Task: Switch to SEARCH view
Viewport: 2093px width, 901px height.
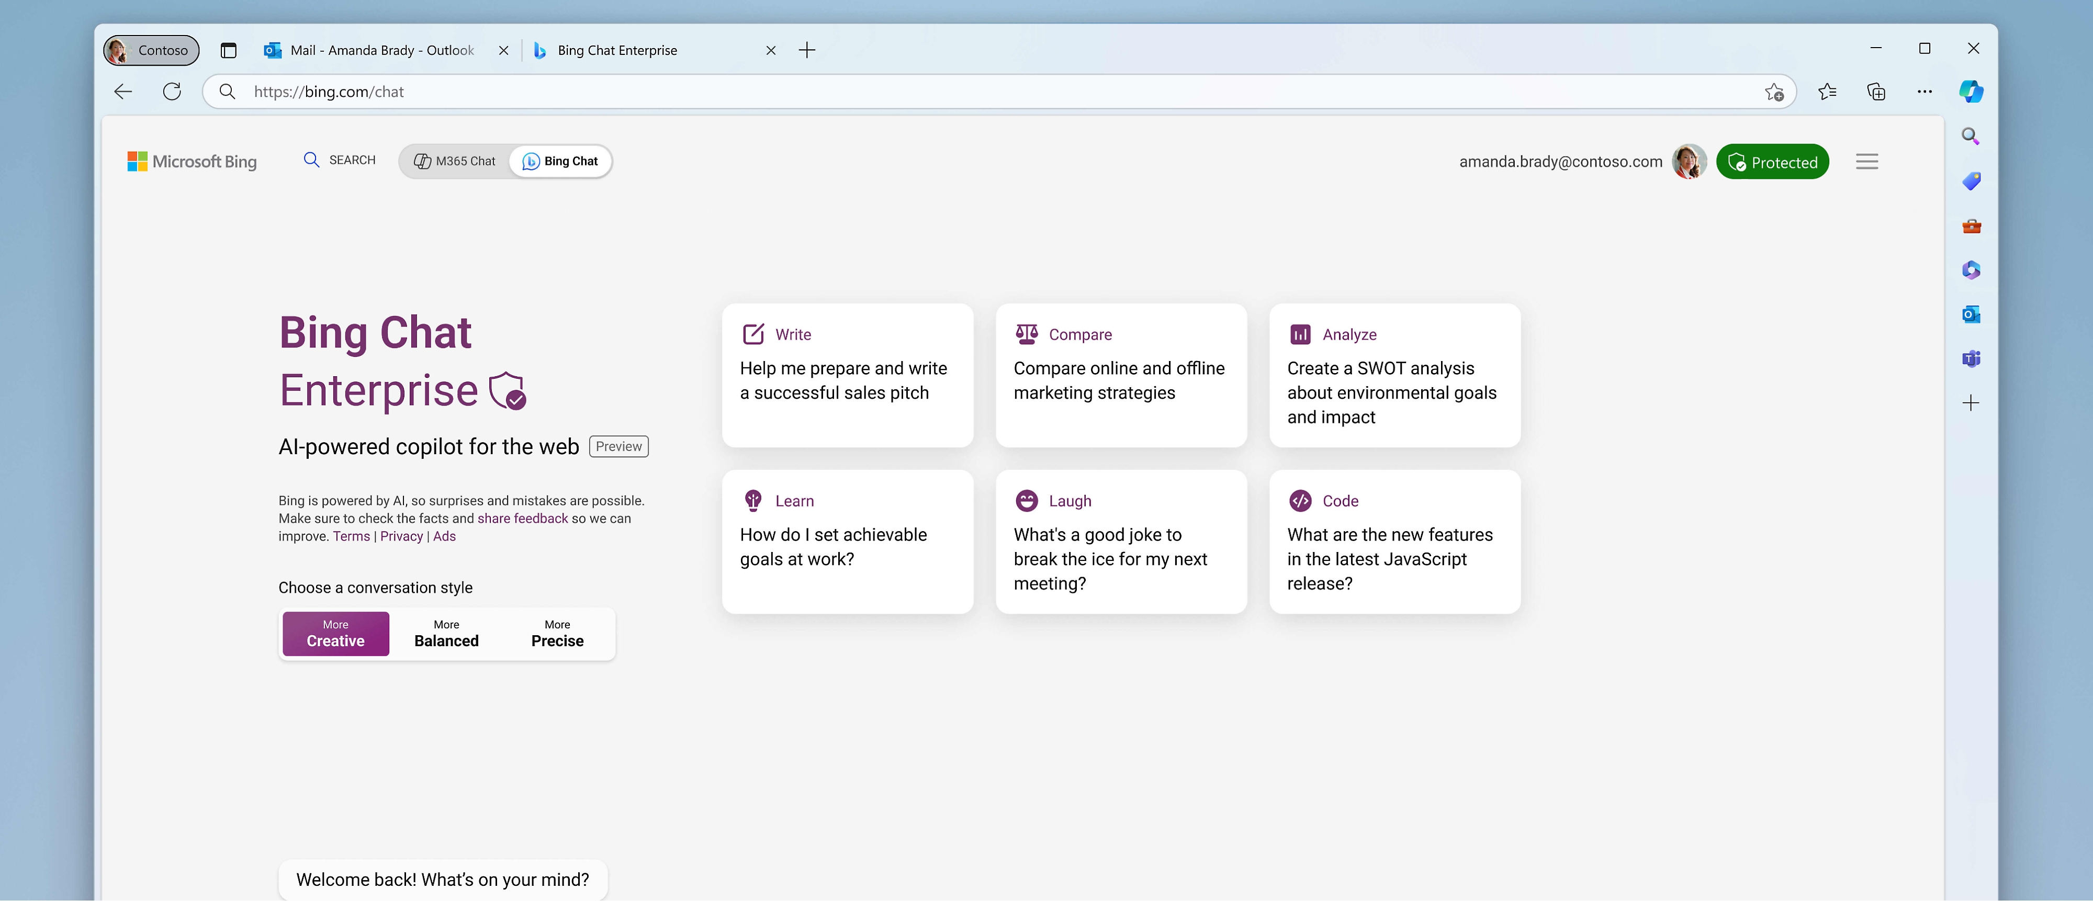Action: [x=340, y=160]
